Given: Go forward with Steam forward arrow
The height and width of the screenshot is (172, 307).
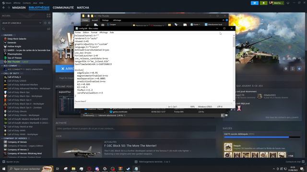Looking at the screenshot, I should [9, 8].
